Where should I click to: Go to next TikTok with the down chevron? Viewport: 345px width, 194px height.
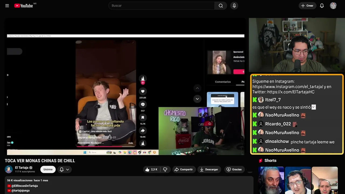coord(197,99)
